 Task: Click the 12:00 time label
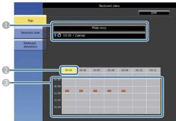[57, 93]
